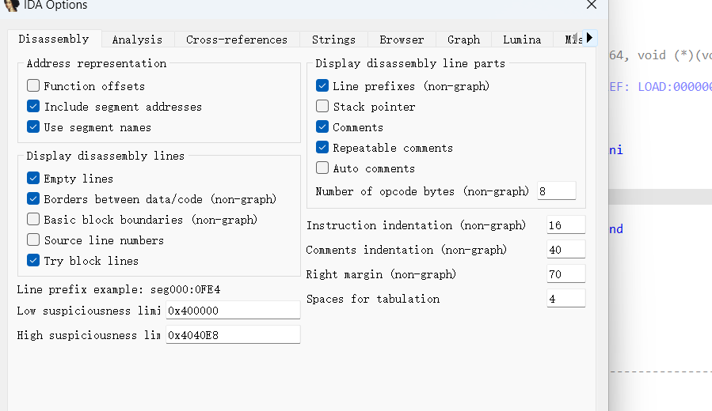712x411 pixels.
Task: Switch to the Analysis tab
Action: point(137,40)
